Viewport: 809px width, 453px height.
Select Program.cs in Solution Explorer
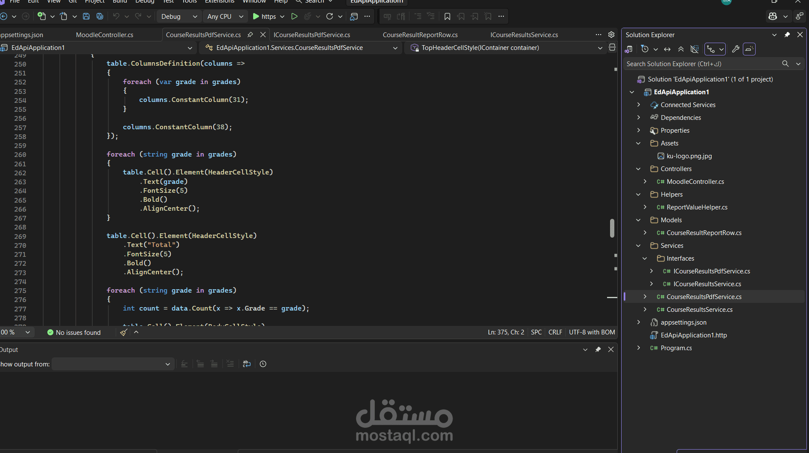676,348
